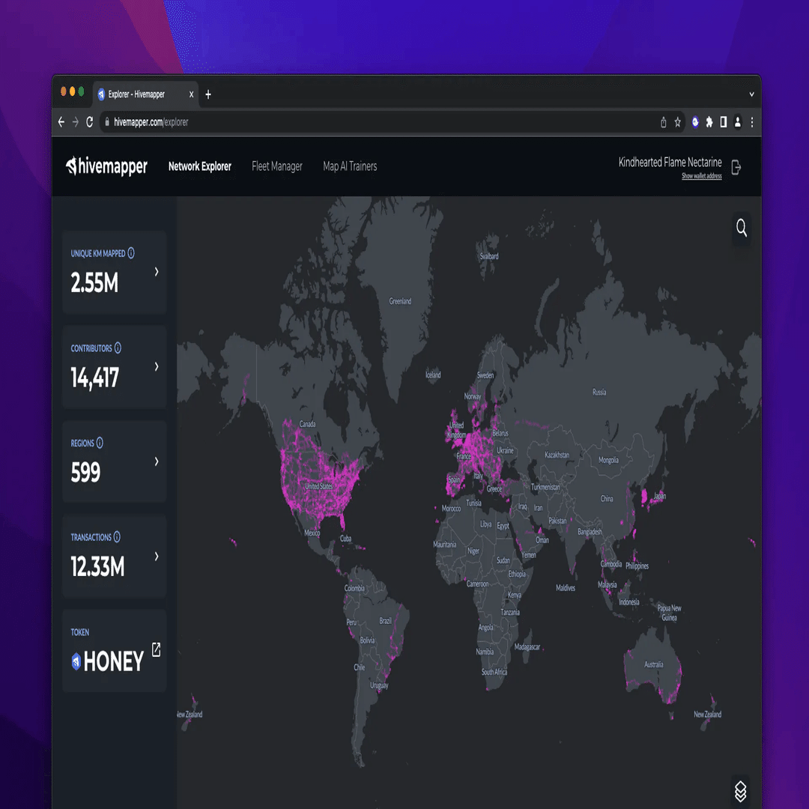This screenshot has height=809, width=809.
Task: Click the HONEY token icon
Action: pyautogui.click(x=76, y=661)
